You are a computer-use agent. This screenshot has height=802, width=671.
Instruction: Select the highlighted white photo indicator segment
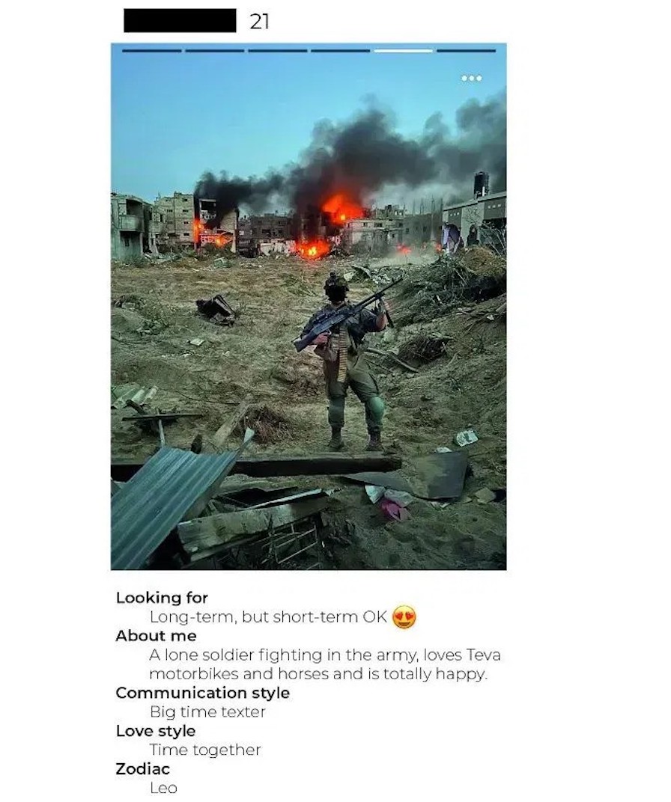404,51
